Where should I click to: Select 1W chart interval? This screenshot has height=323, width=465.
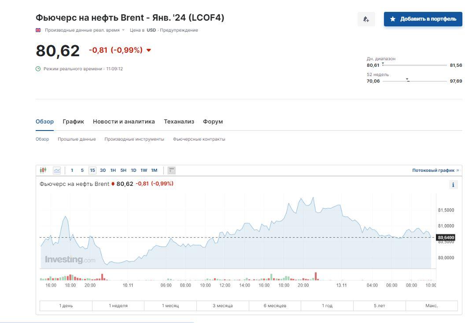tap(144, 170)
